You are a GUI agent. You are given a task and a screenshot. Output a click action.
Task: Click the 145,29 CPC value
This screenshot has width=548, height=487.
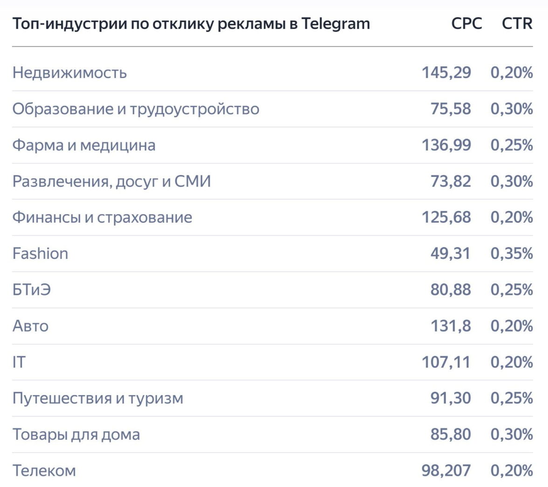tap(446, 73)
